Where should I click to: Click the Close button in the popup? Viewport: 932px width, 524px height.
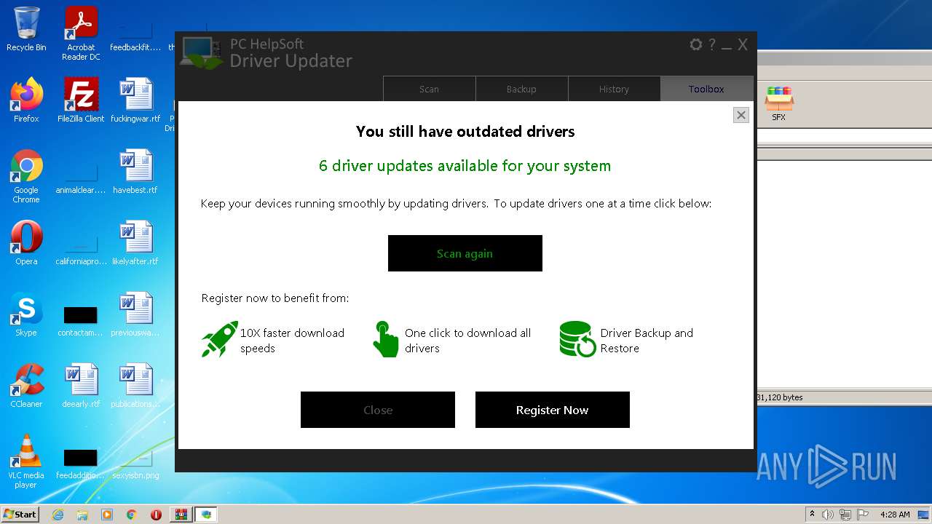point(378,410)
